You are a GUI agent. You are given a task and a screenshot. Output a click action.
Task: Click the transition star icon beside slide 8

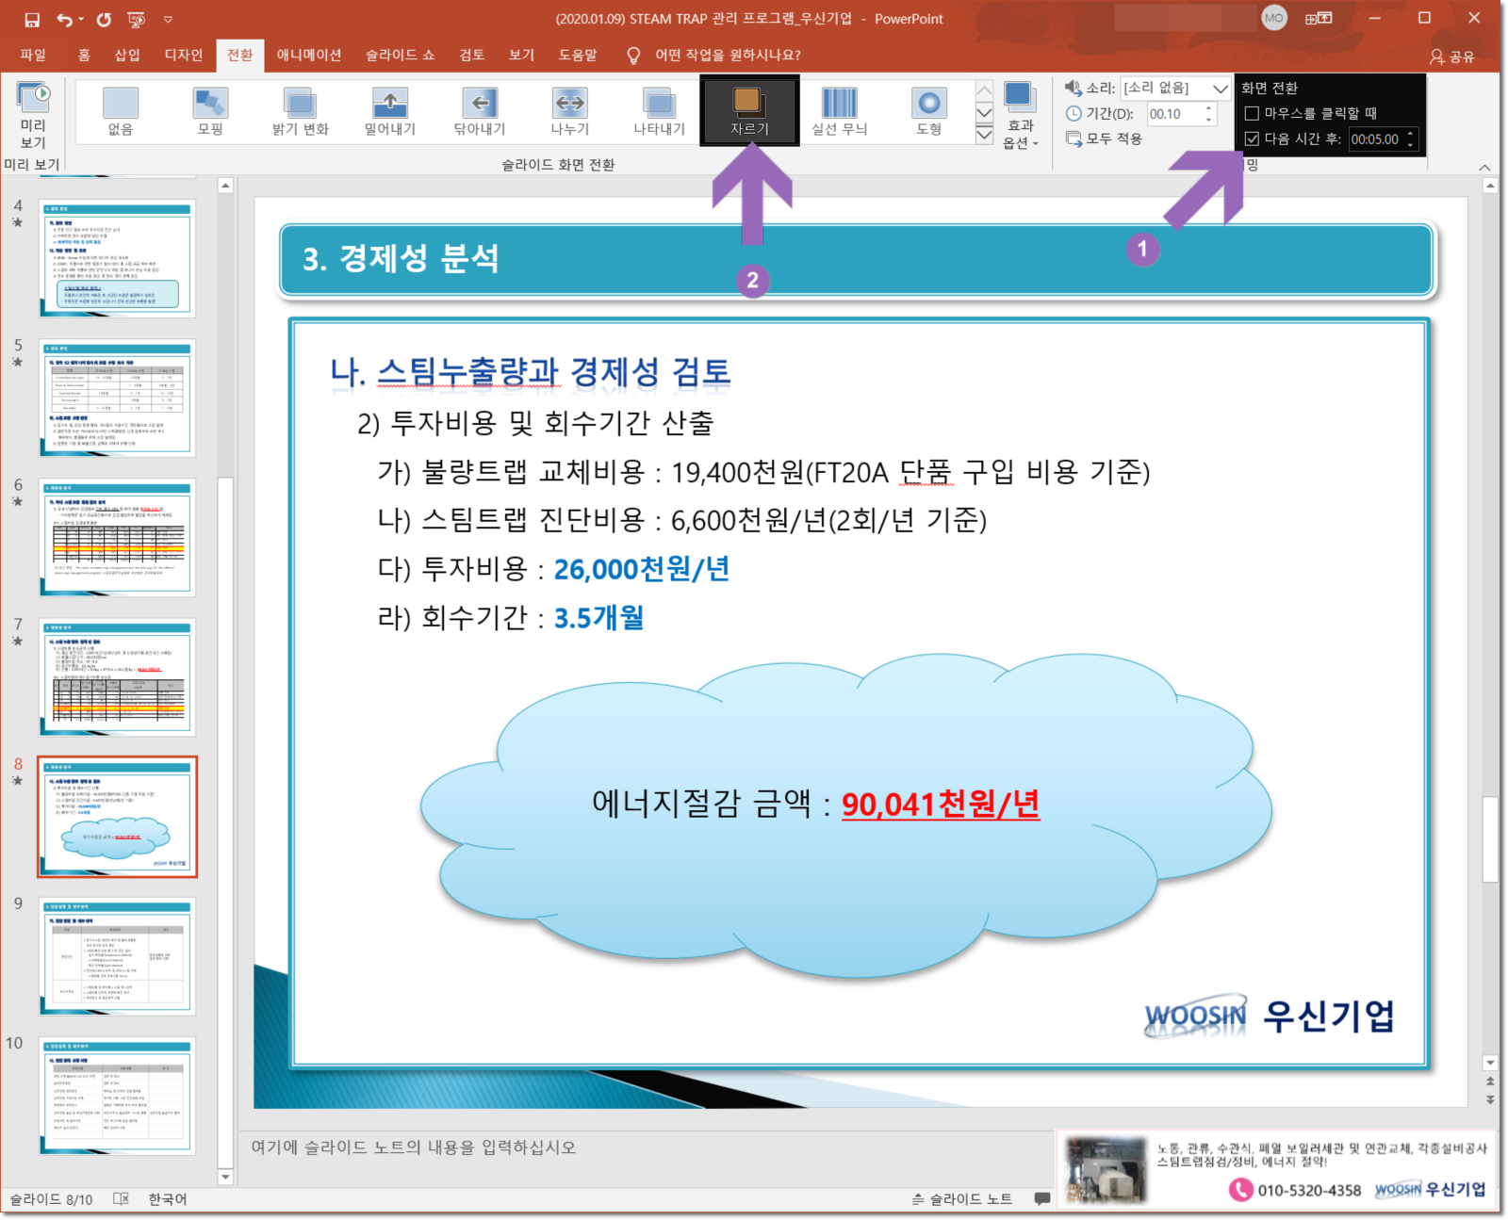(x=17, y=781)
